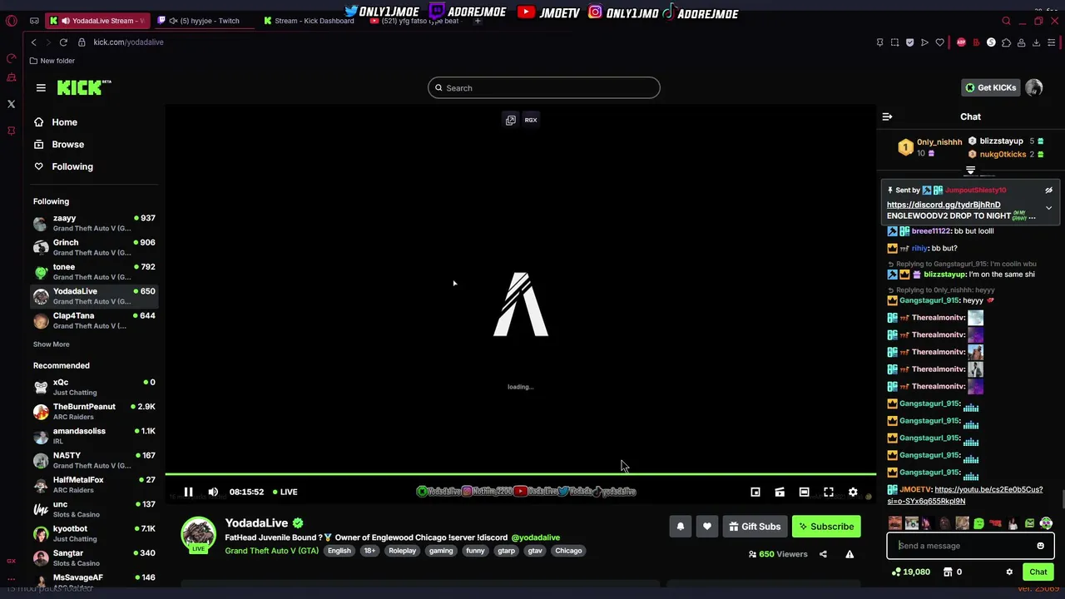The image size is (1065, 599).
Task: Click the KICK logo
Action: point(83,87)
